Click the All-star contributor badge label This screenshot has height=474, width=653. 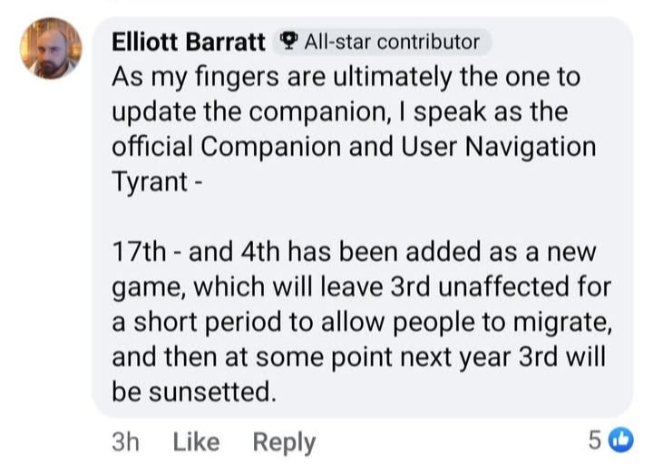pyautogui.click(x=391, y=41)
